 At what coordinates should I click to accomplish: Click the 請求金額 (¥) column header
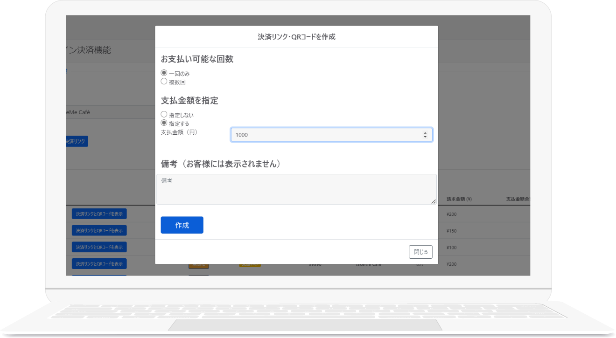459,199
